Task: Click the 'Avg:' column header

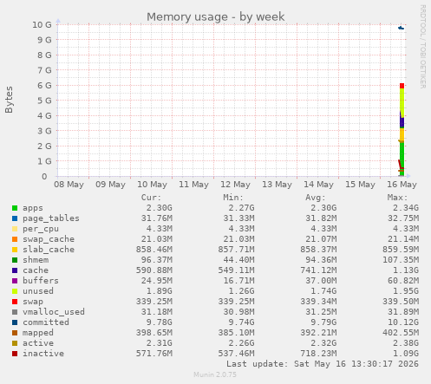Action: pos(316,198)
